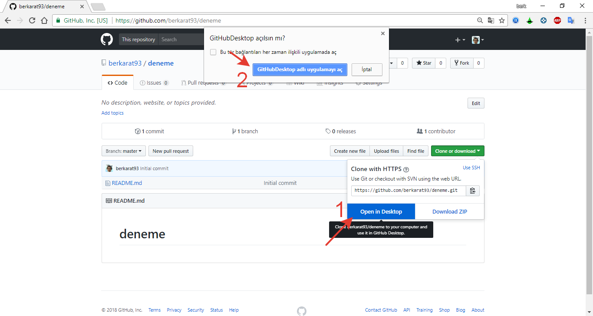Image resolution: width=593 pixels, height=316 pixels.
Task: Click Upload files button
Action: point(386,151)
